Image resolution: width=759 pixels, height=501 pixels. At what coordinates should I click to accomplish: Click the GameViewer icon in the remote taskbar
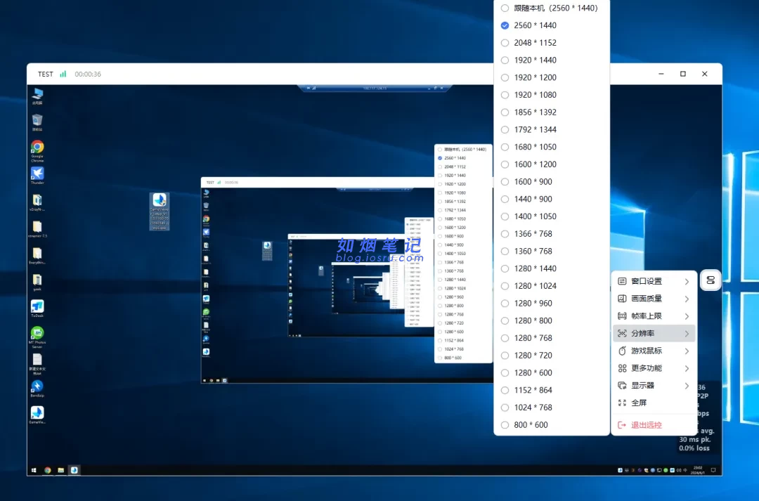coord(74,470)
